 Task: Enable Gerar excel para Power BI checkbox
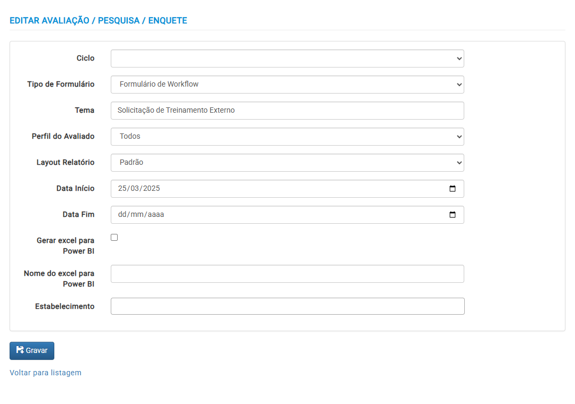point(114,237)
